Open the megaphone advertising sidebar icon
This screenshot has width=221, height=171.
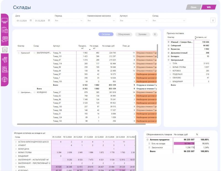point(5,59)
